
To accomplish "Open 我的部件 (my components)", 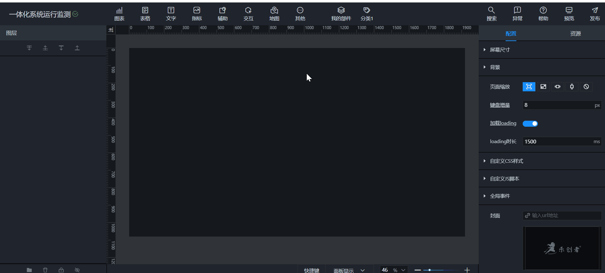I will [x=341, y=14].
